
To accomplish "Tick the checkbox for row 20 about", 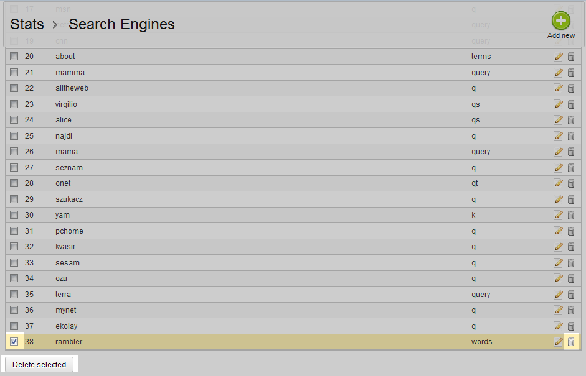I will tap(14, 57).
